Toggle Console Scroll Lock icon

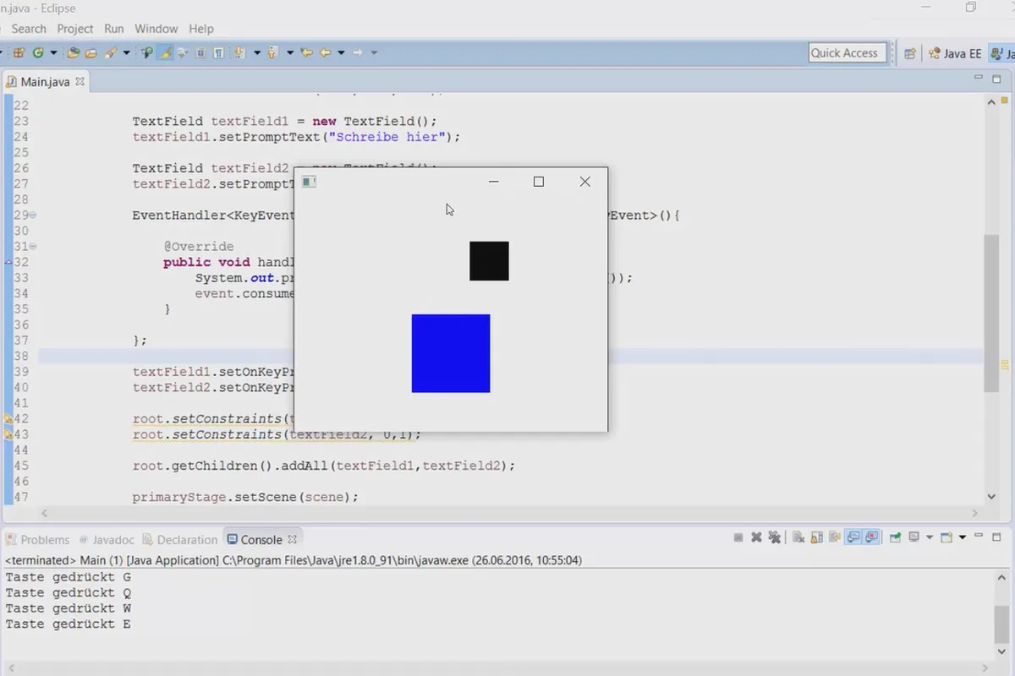click(816, 537)
